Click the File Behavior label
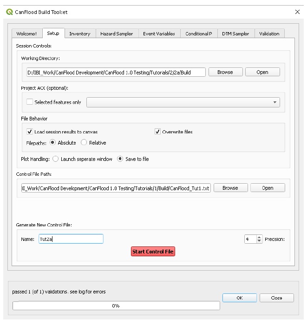The width and height of the screenshot is (307, 326). point(34,119)
